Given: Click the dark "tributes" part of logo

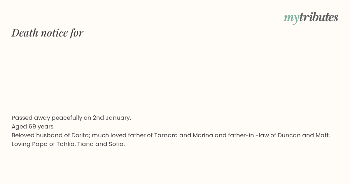Looking at the screenshot, I should 318,17.
